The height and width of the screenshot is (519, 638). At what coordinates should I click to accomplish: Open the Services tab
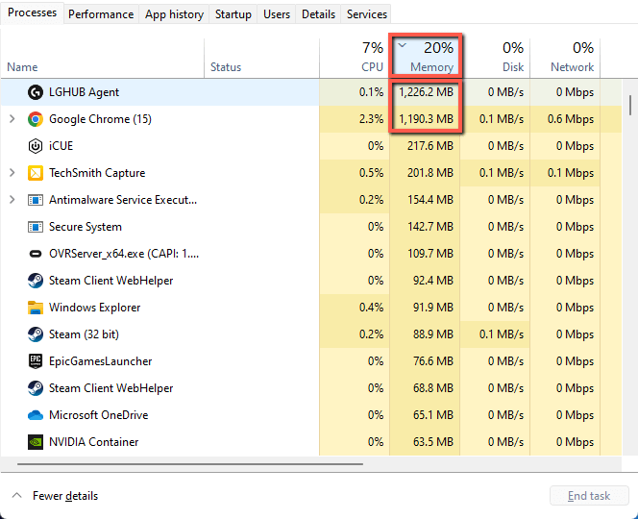pyautogui.click(x=367, y=14)
